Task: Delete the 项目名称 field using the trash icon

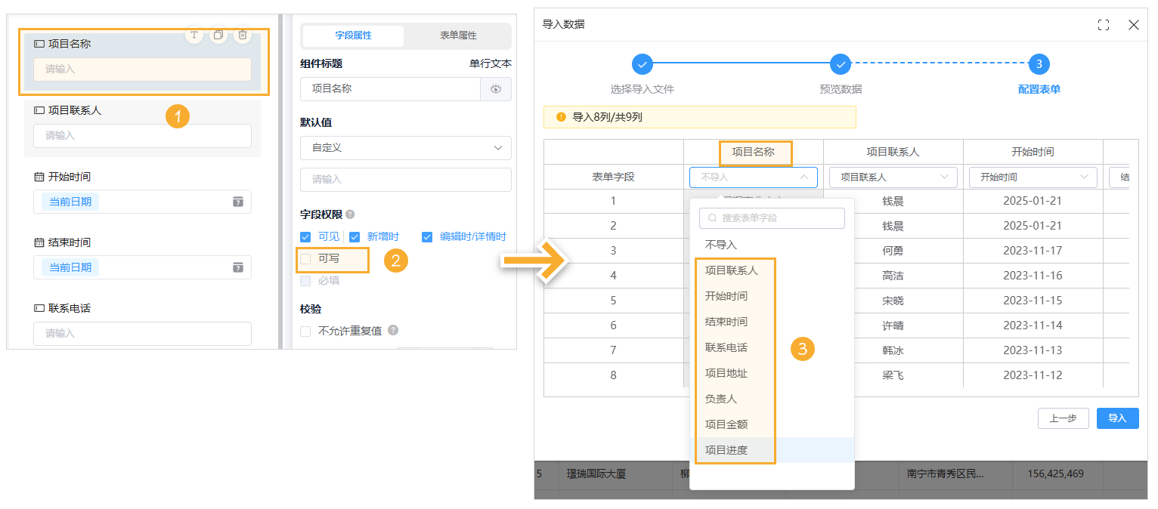Action: [x=243, y=35]
